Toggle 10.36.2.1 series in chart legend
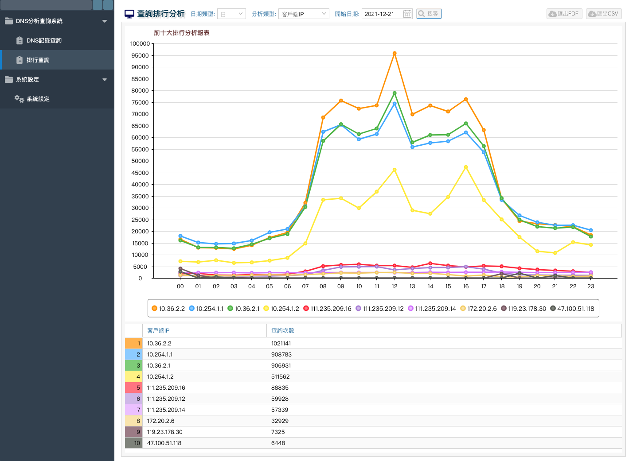The width and height of the screenshot is (629, 461). (243, 309)
